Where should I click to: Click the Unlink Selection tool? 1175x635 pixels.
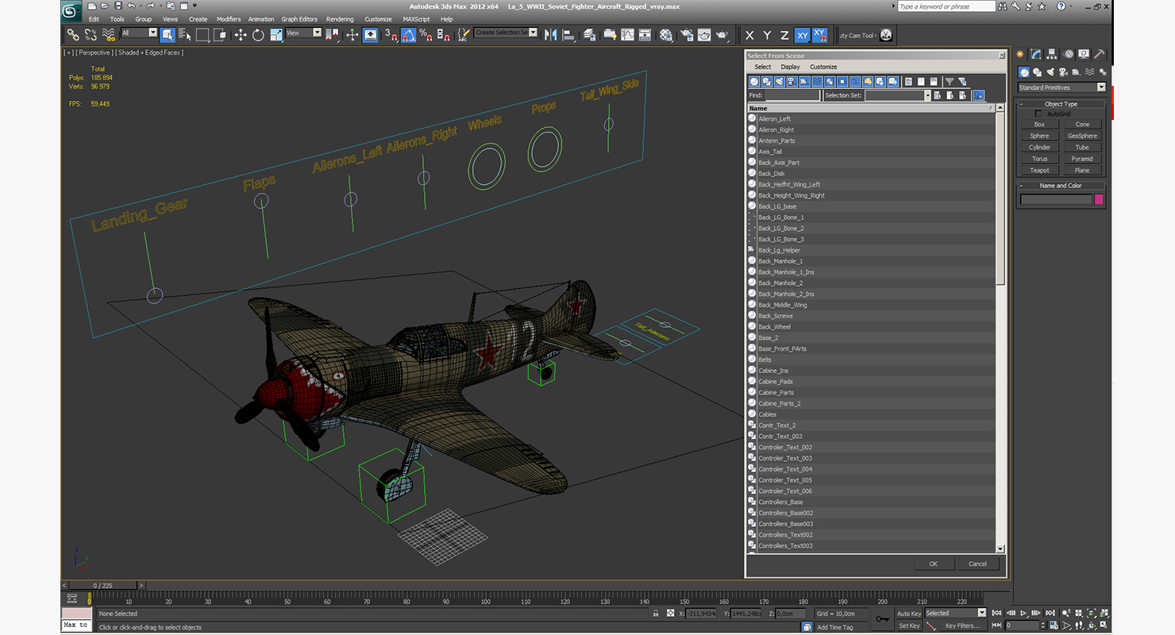91,35
